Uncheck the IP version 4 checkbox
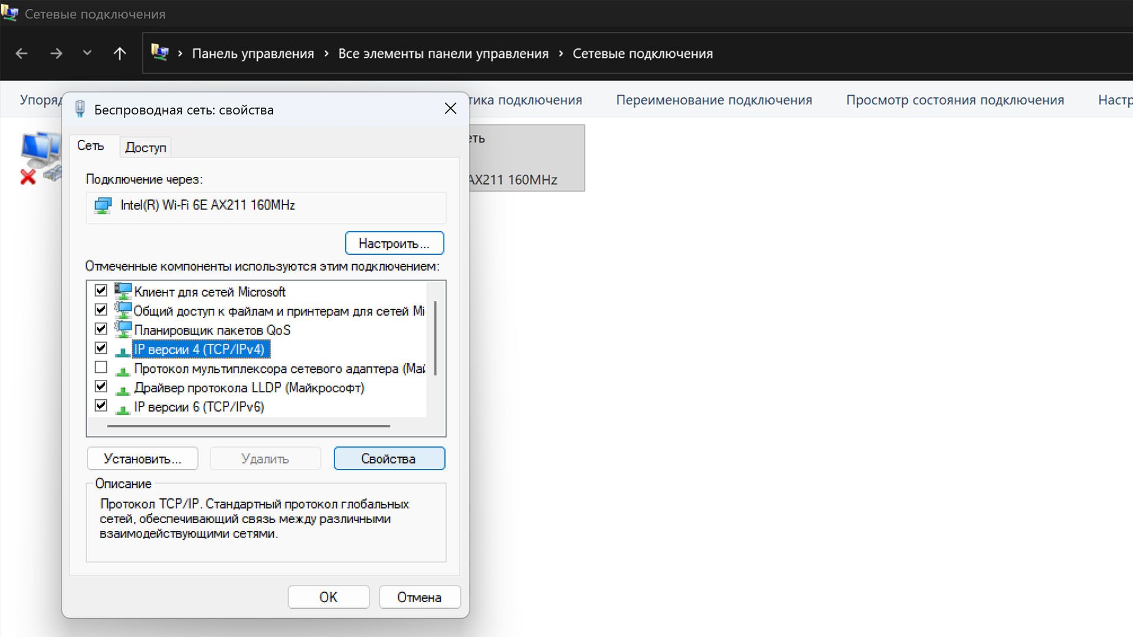The height and width of the screenshot is (637, 1133). pos(101,348)
